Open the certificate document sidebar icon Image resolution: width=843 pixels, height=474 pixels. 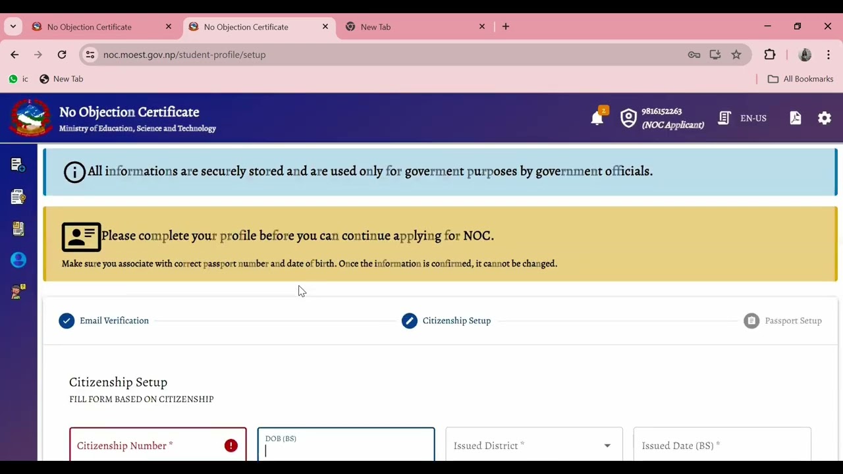pos(18,196)
